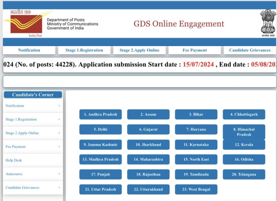Expand Annexures plus in sidebar
Viewport: 277px width, 201px height.
(59, 174)
